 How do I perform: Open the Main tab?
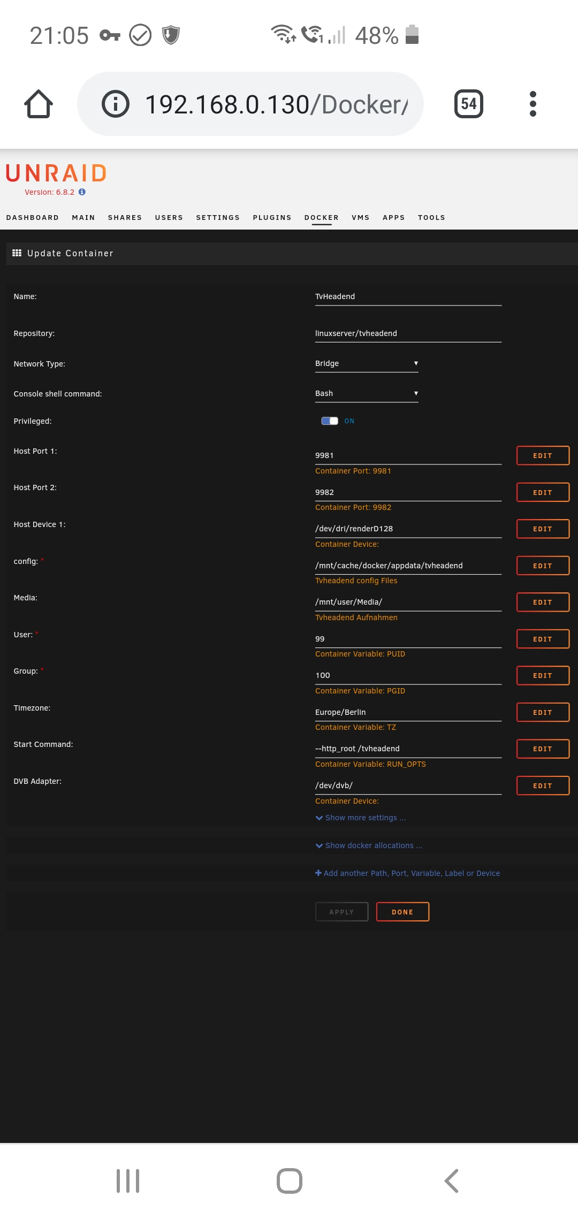83,218
